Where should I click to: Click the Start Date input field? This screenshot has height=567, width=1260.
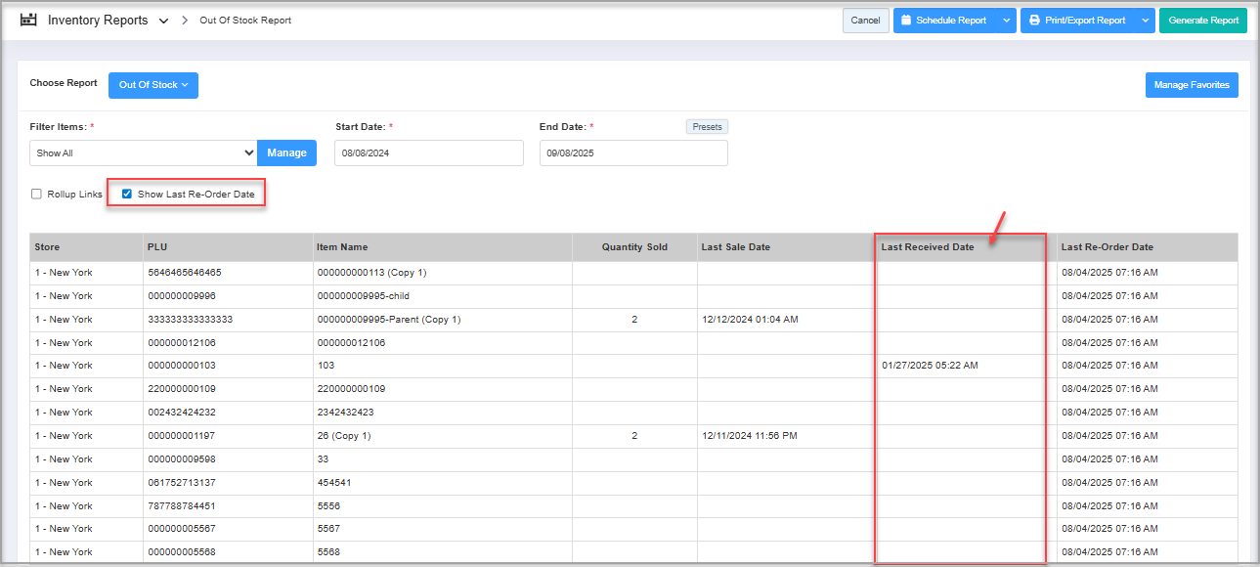(x=428, y=153)
